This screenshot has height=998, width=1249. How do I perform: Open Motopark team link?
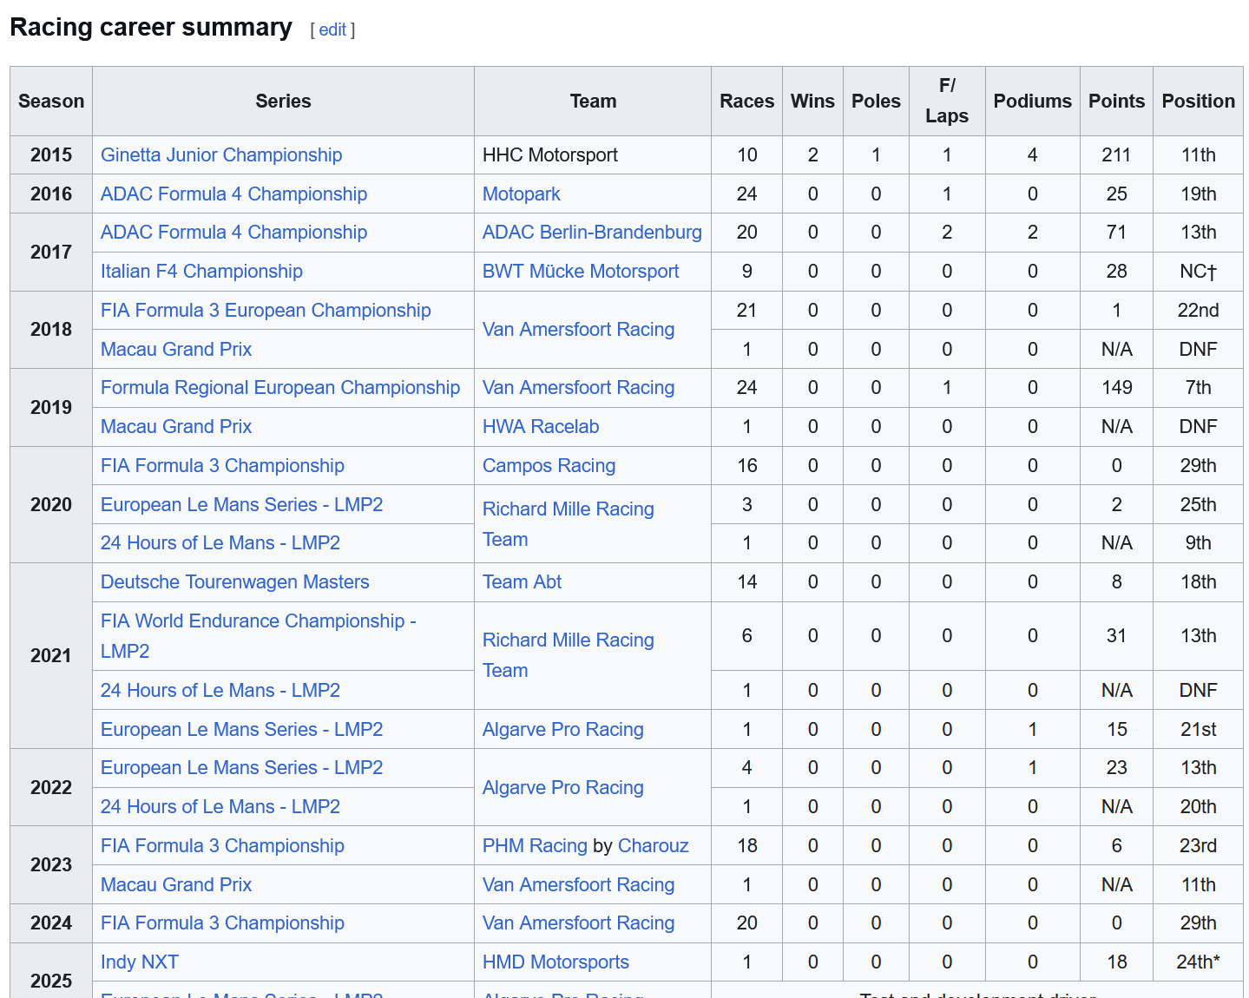pyautogui.click(x=521, y=194)
